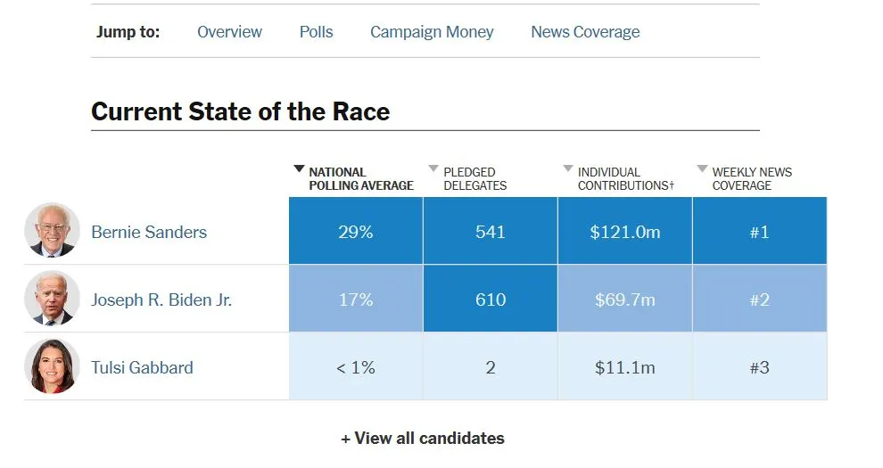Click Gabbard's $11.1m contributions cell

624,367
